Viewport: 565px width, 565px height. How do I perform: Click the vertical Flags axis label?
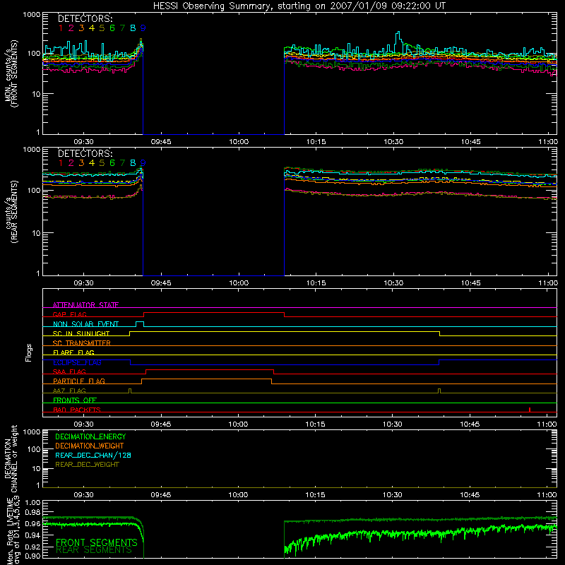[29, 352]
